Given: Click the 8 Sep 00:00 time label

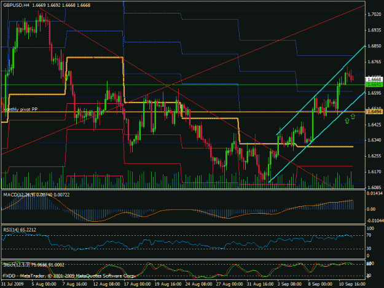Looking at the screenshot, I should pyautogui.click(x=320, y=284).
